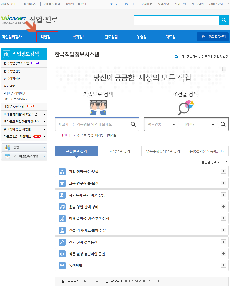Image resolution: width=230 pixels, height=297 pixels.
Task: Expand 교육·연구·법률·보건 with plus button
Action: pyautogui.click(x=223, y=183)
